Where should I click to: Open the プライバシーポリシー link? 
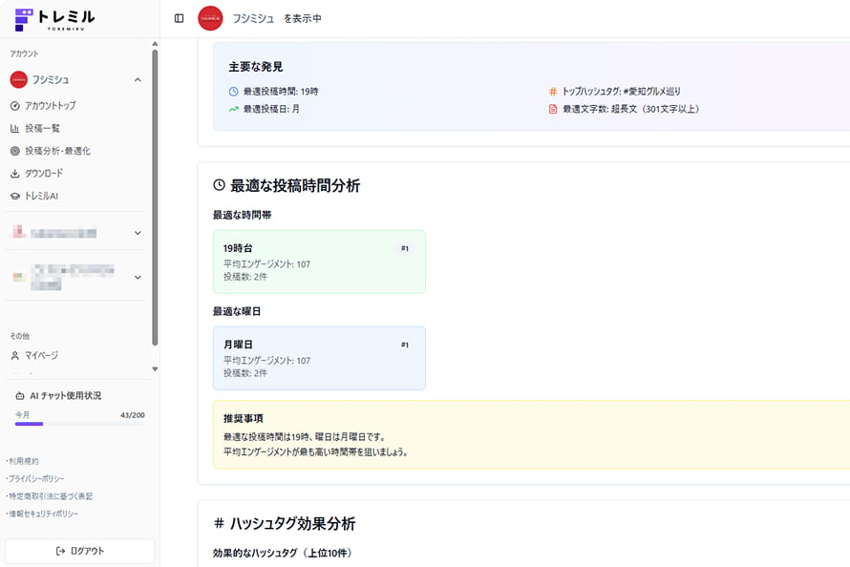[x=36, y=478]
